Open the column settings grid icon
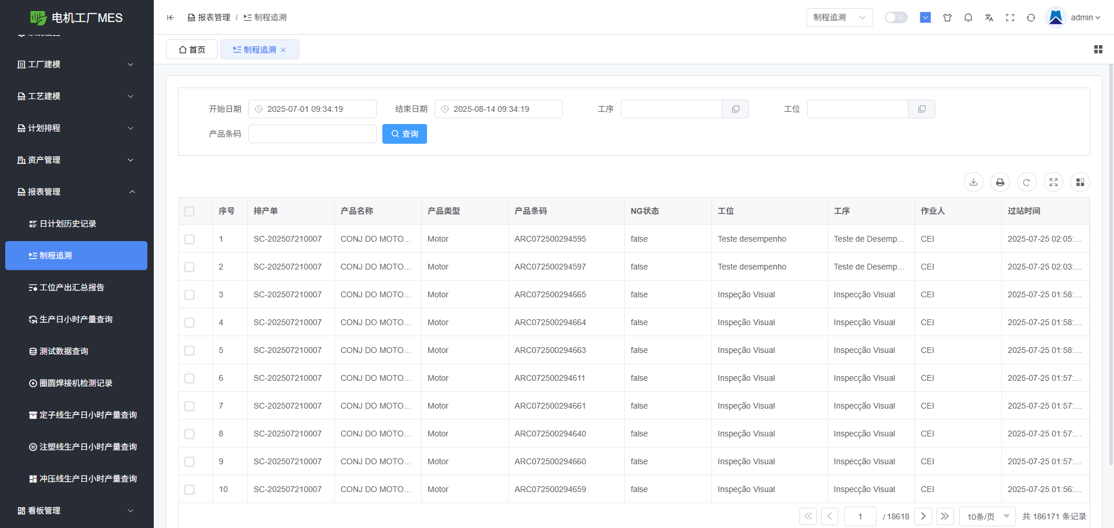The image size is (1114, 528). point(1080,182)
